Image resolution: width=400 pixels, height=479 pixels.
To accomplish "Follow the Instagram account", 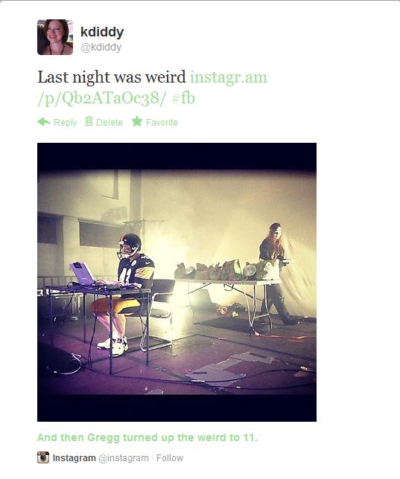I will point(170,458).
